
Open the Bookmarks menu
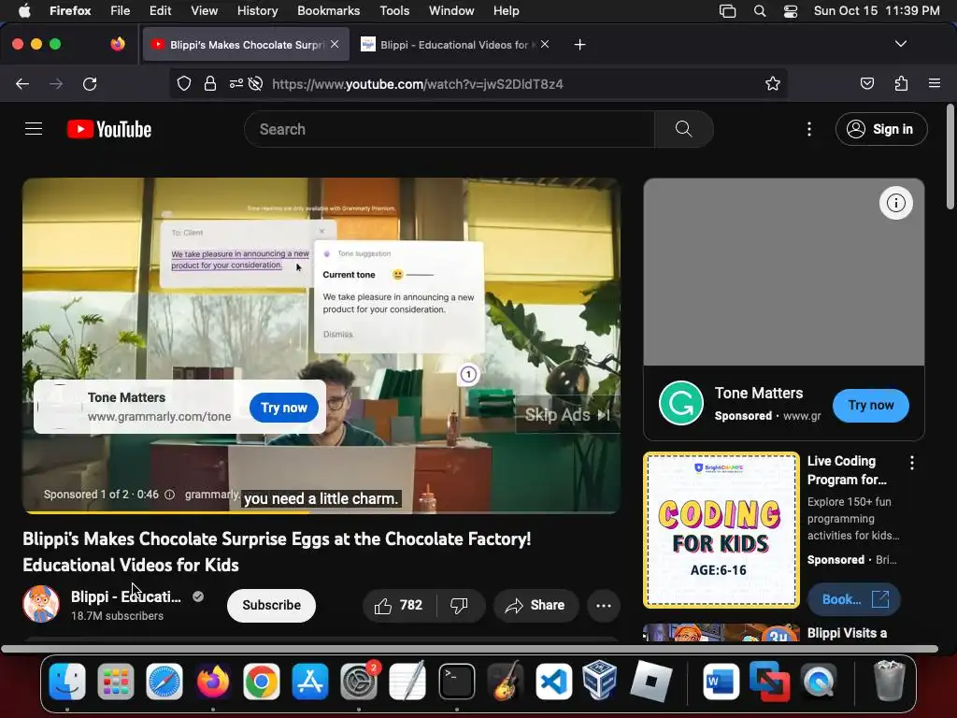point(328,10)
